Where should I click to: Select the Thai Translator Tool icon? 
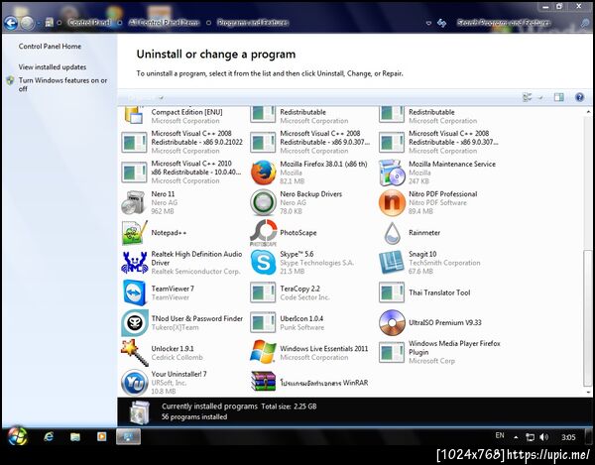[x=392, y=292]
